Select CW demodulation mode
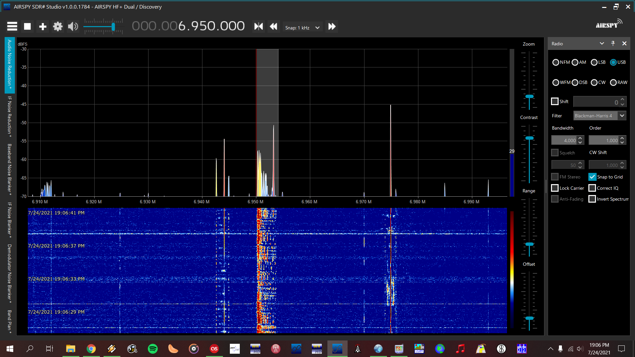 598,83
